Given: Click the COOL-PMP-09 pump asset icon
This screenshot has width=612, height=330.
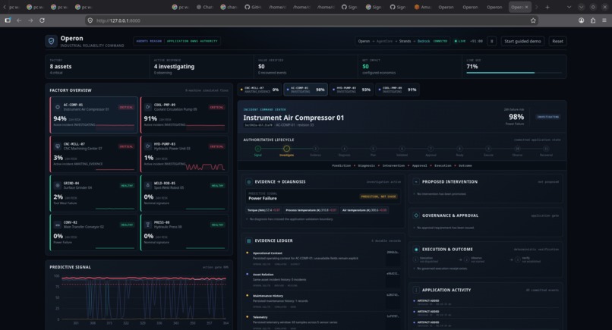Looking at the screenshot, I should [148, 107].
